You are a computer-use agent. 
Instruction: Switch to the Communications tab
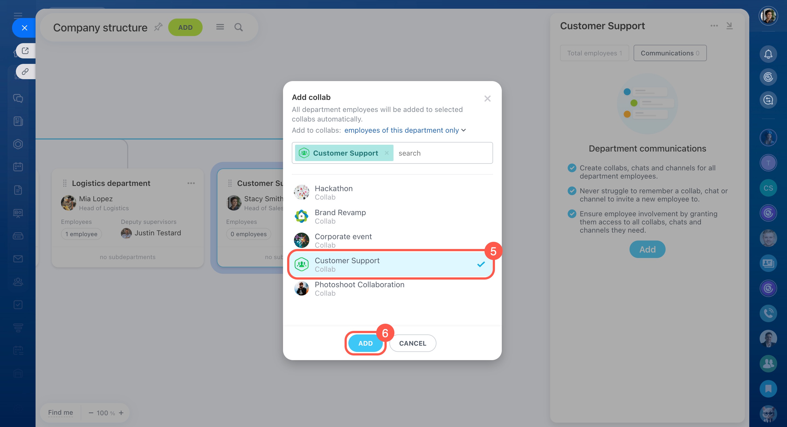(670, 53)
